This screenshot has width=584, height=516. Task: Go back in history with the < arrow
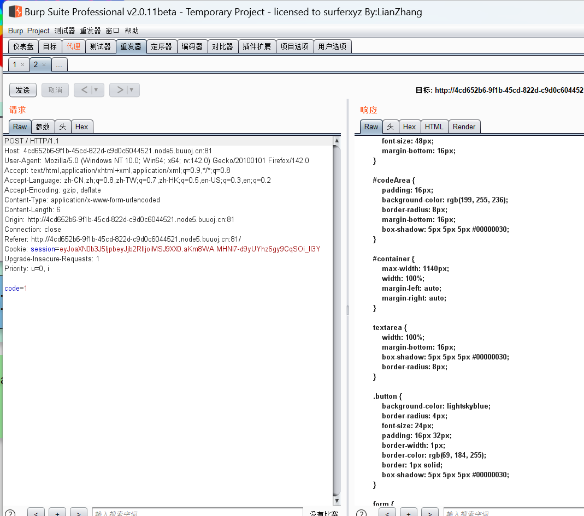(x=84, y=90)
